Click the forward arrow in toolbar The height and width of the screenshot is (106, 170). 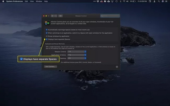point(56,16)
